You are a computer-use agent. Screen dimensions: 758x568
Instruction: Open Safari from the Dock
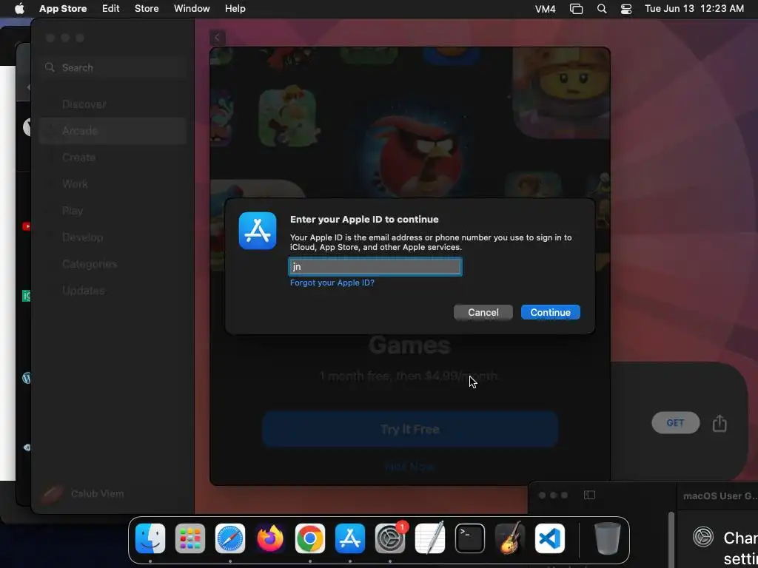[x=230, y=538]
